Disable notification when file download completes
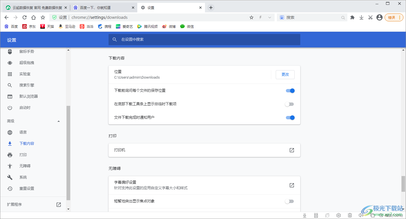This screenshot has width=406, height=219. 290,117
